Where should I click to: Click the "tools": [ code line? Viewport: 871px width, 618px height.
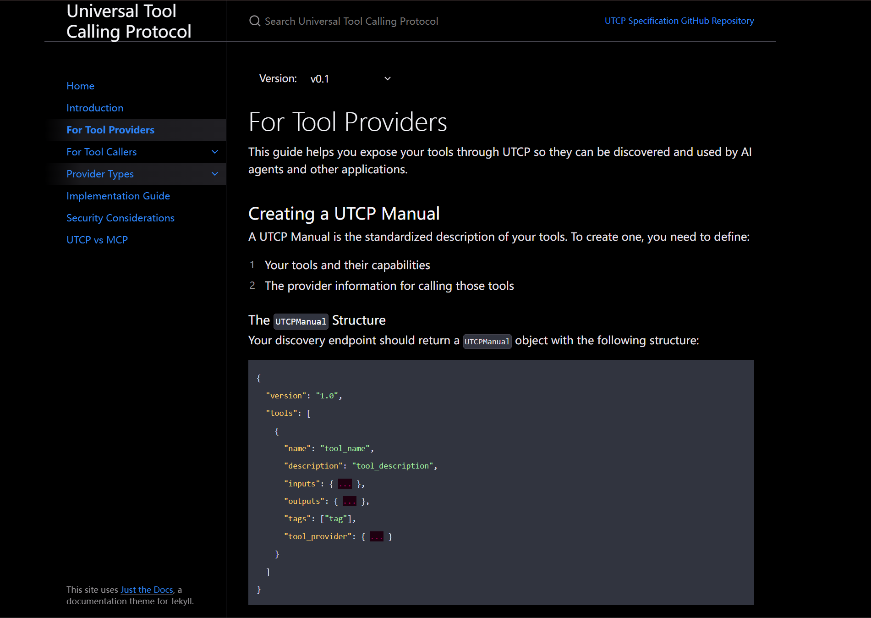coord(289,413)
